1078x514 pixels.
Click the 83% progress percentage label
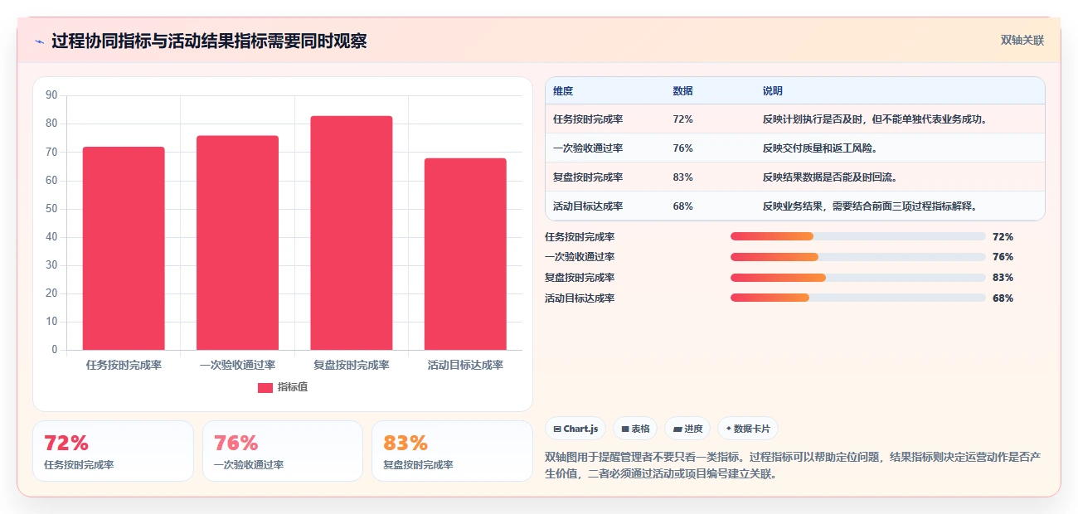click(x=1003, y=278)
